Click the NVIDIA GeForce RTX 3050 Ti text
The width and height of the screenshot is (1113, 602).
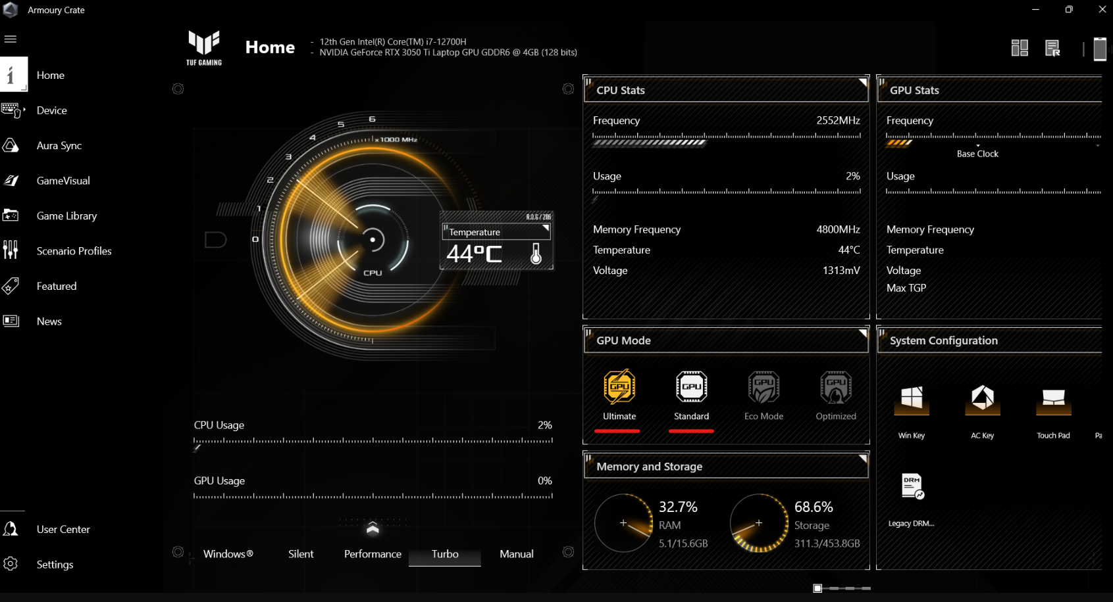[x=448, y=53]
